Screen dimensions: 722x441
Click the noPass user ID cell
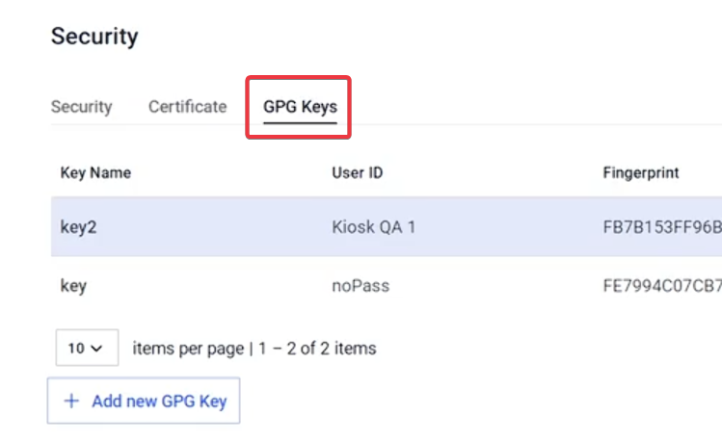[360, 286]
